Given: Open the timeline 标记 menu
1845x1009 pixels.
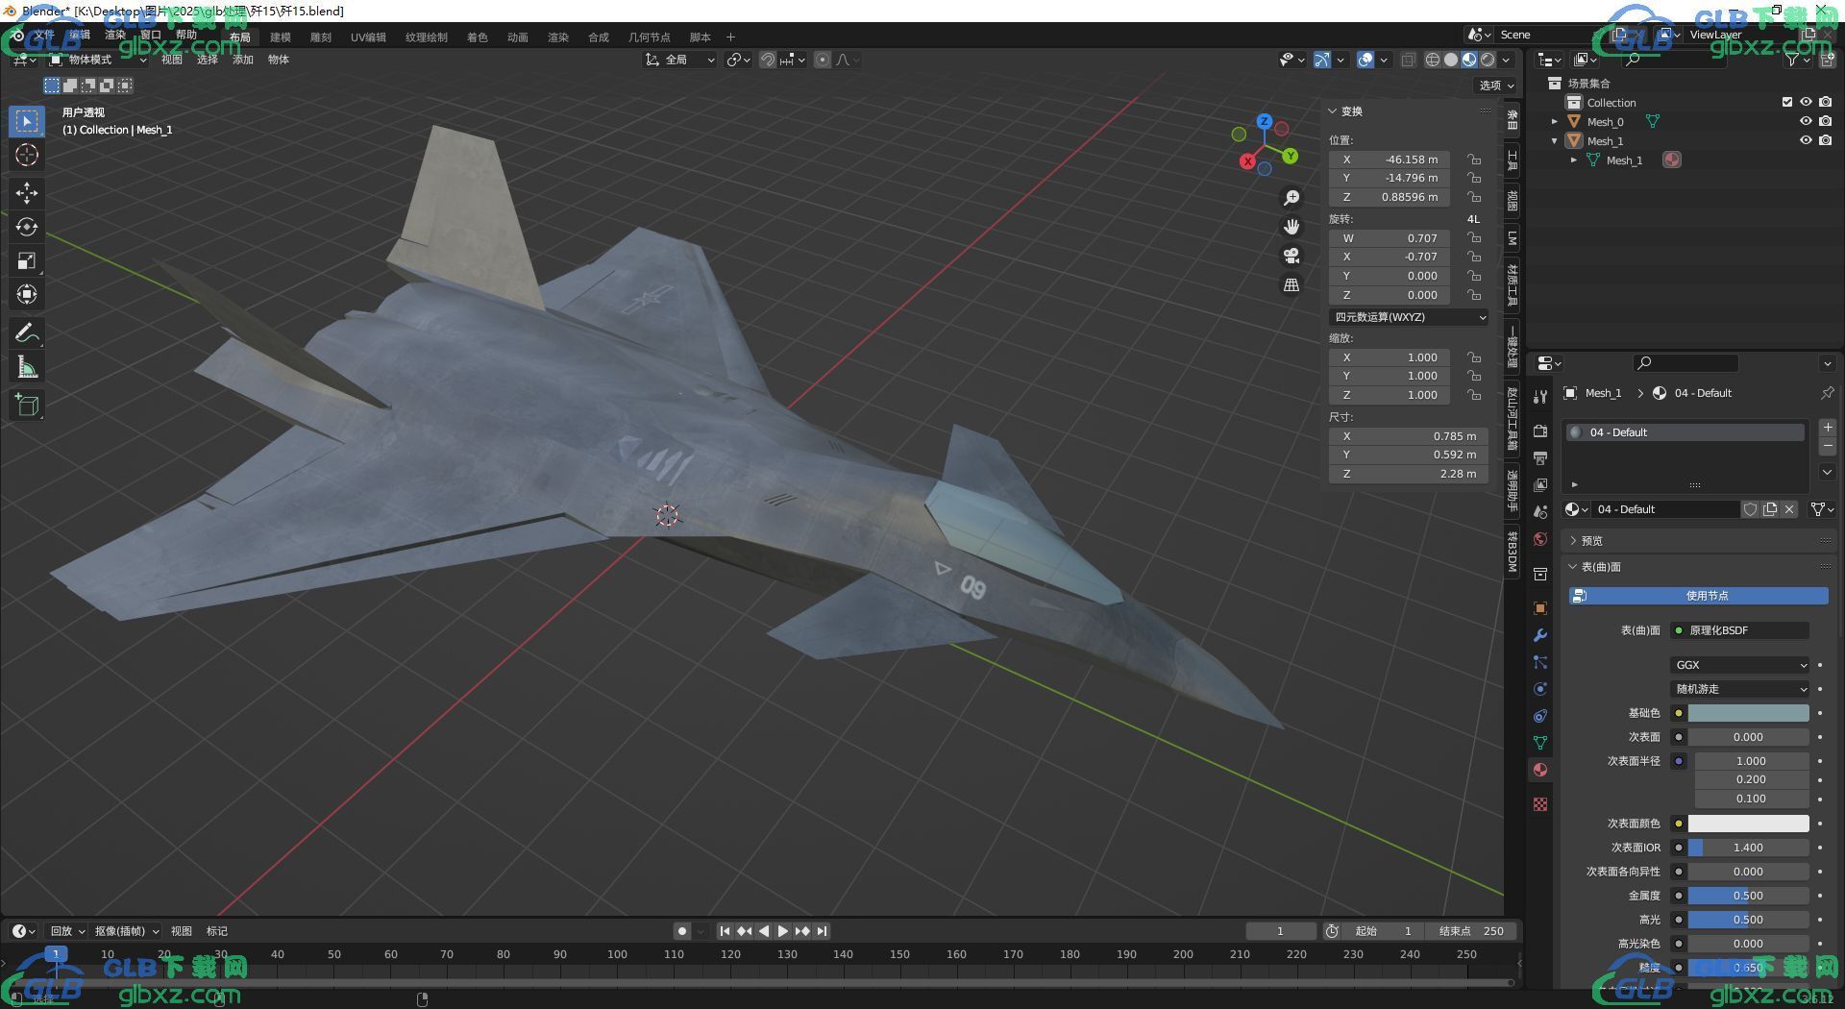Looking at the screenshot, I should coord(217,931).
